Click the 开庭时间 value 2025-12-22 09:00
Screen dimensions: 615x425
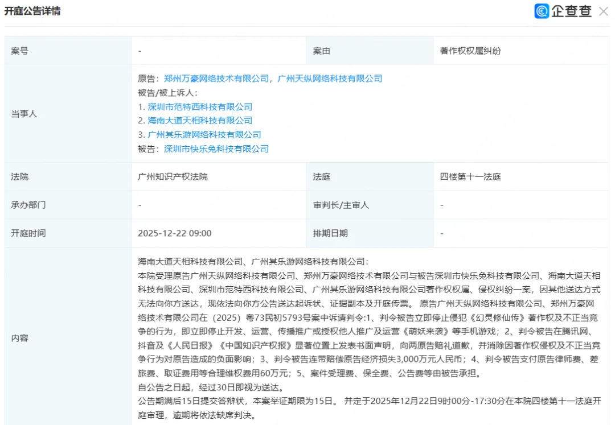coord(176,233)
